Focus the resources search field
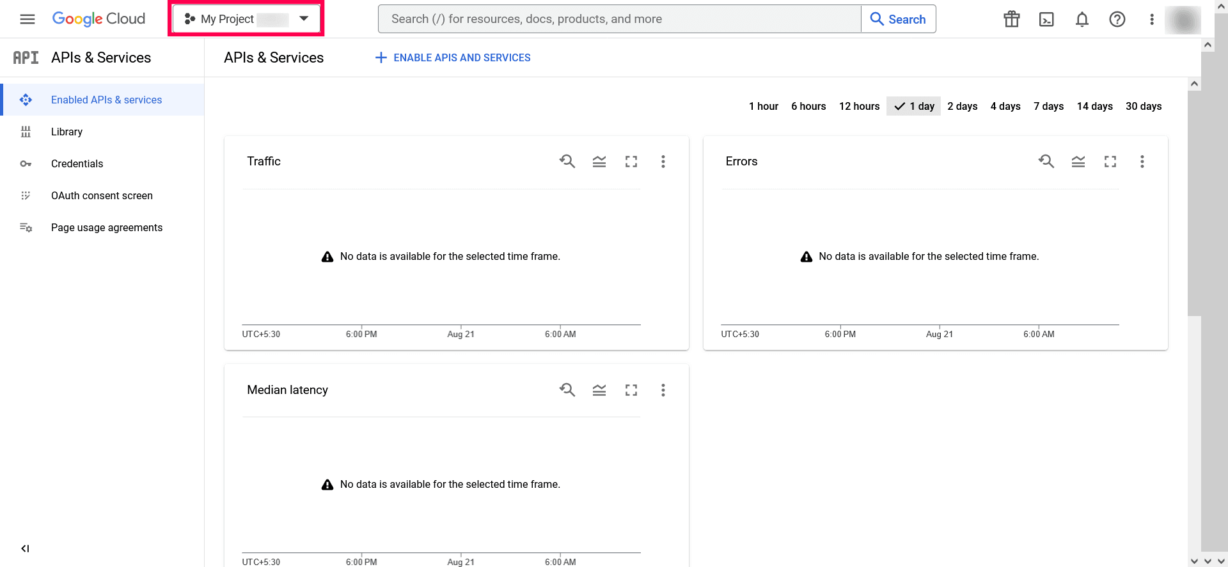 [x=620, y=19]
